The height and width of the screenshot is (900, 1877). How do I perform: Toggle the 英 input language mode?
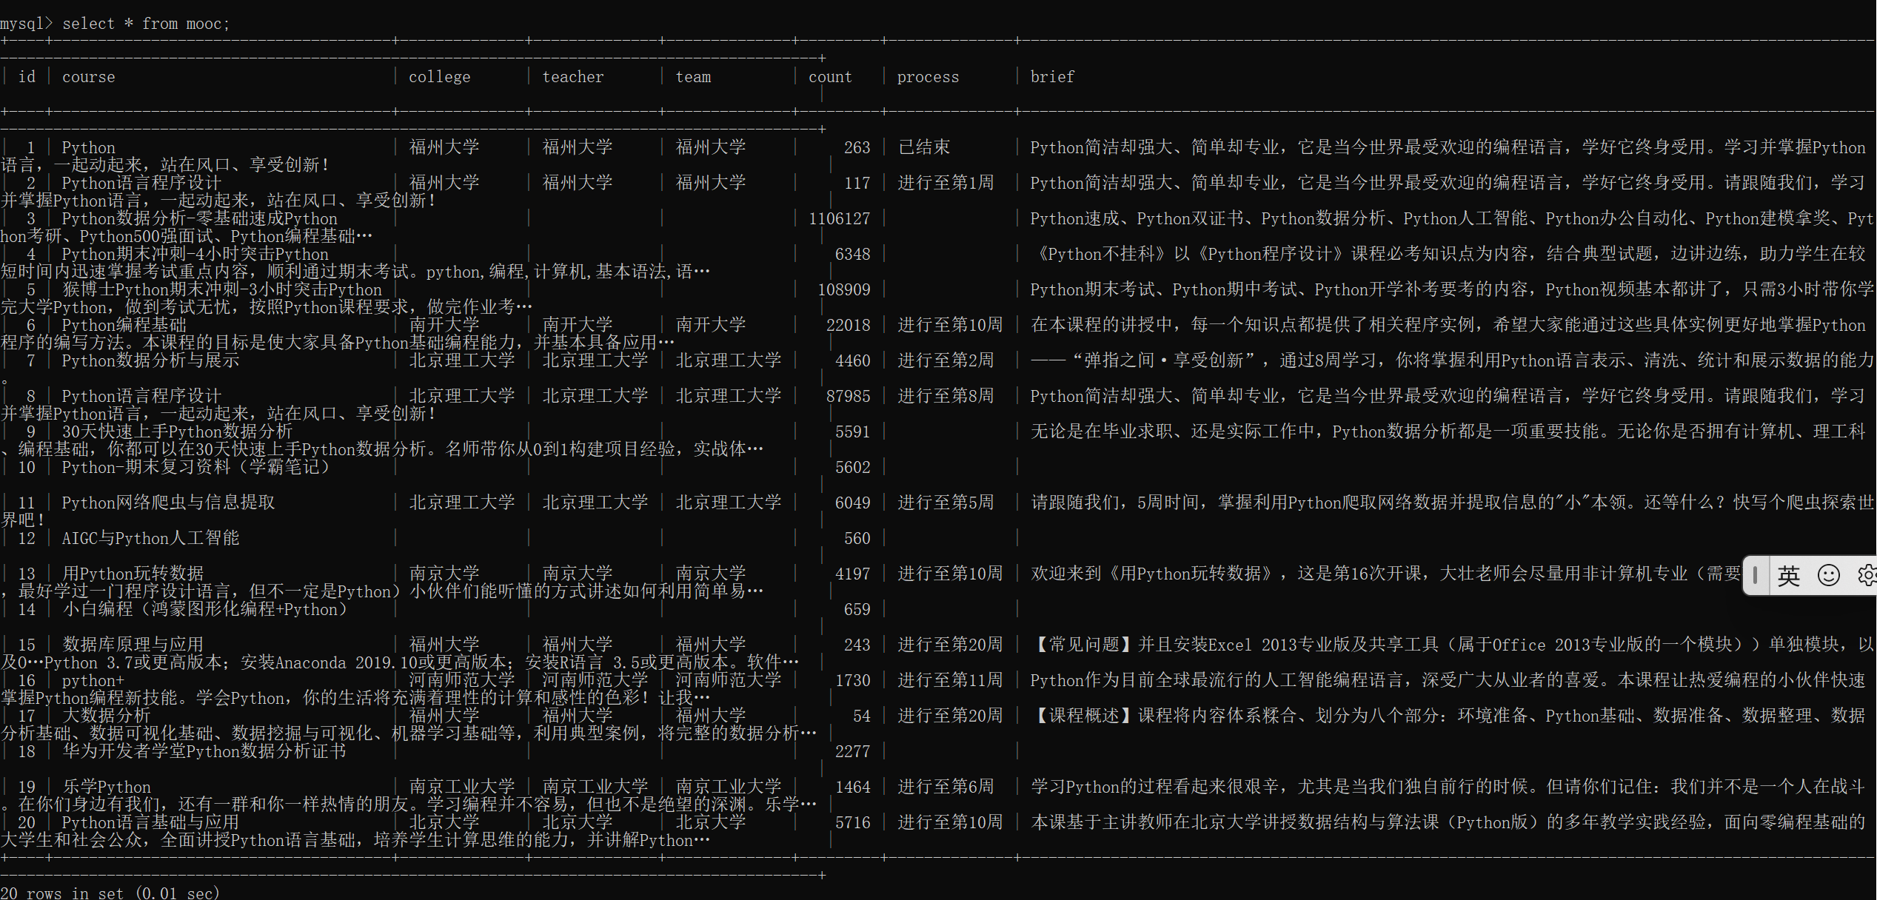pyautogui.click(x=1788, y=575)
